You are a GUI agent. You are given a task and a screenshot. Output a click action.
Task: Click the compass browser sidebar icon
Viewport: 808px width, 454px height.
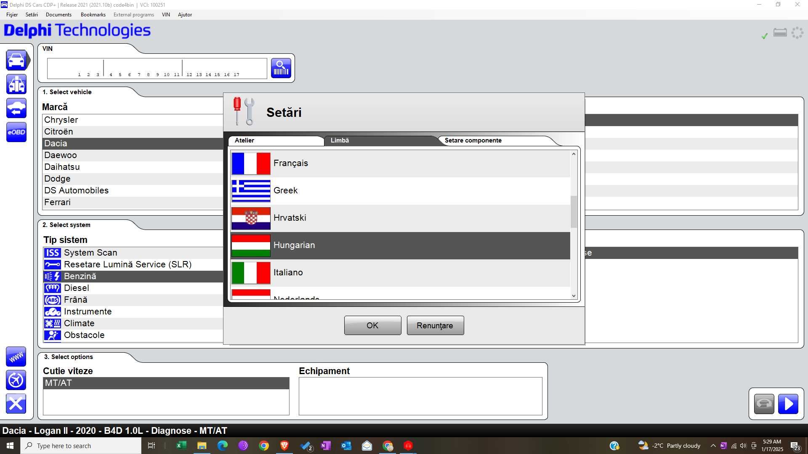pos(16,380)
